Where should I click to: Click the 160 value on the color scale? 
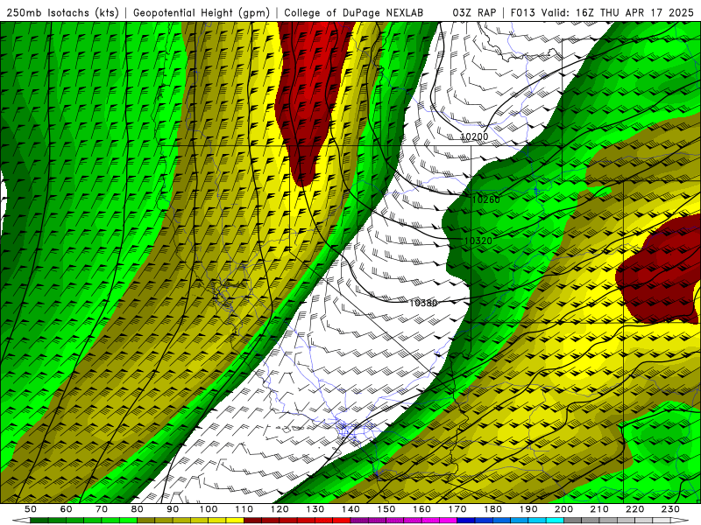click(x=421, y=509)
